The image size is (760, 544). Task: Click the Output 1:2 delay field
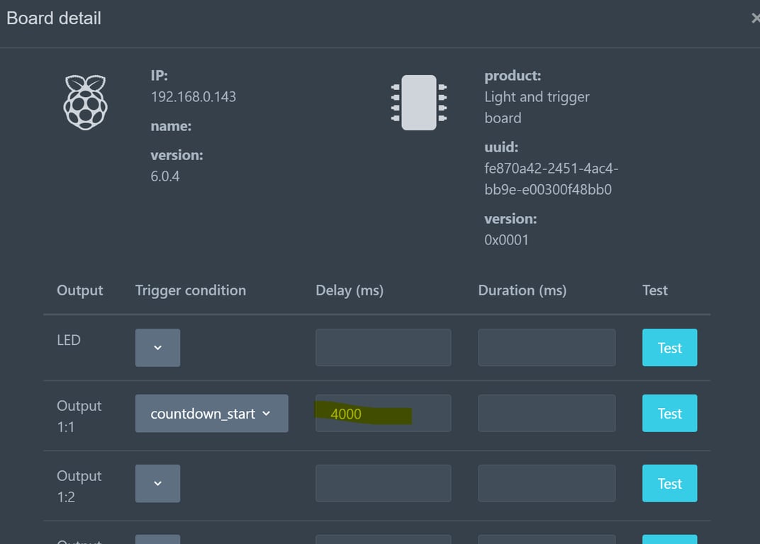383,484
